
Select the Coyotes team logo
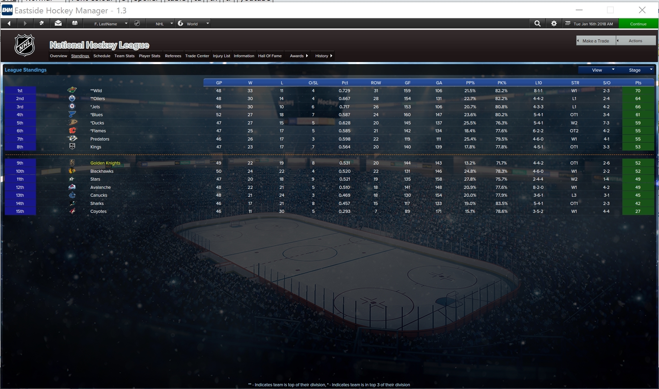click(x=72, y=211)
